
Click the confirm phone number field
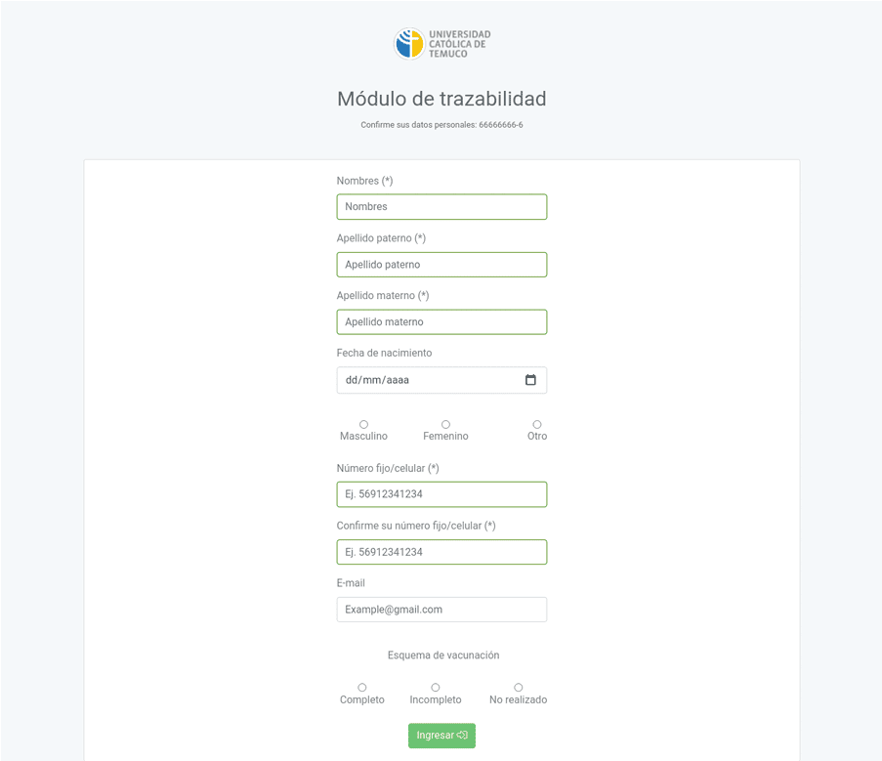(x=441, y=552)
